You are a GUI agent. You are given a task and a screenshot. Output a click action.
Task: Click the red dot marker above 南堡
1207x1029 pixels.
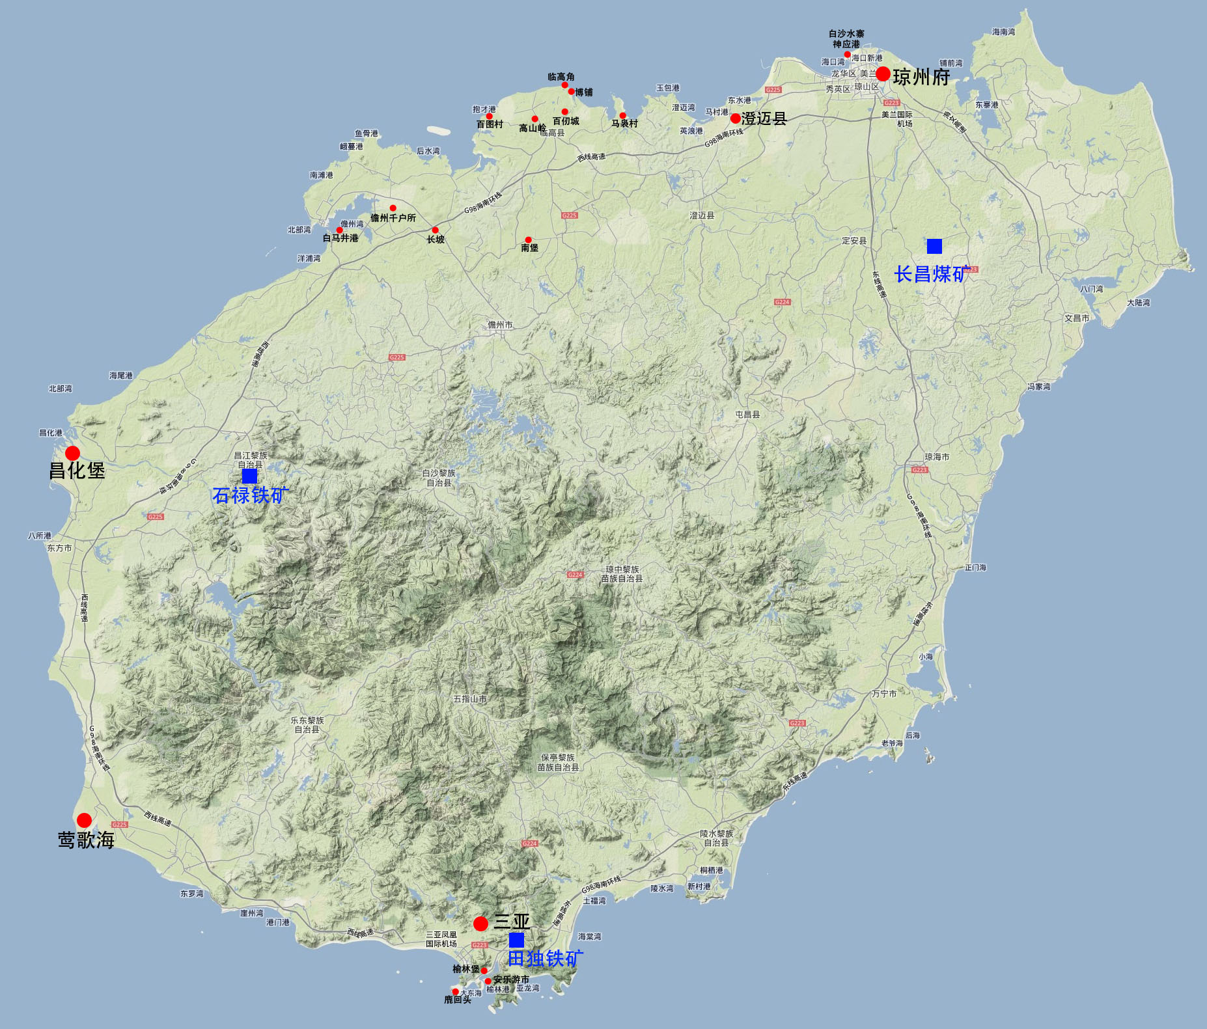528,240
